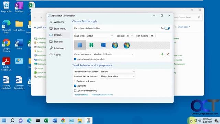The width and height of the screenshot is (220, 124).
Task: Choose the green clover start button style
Action: point(91,45)
